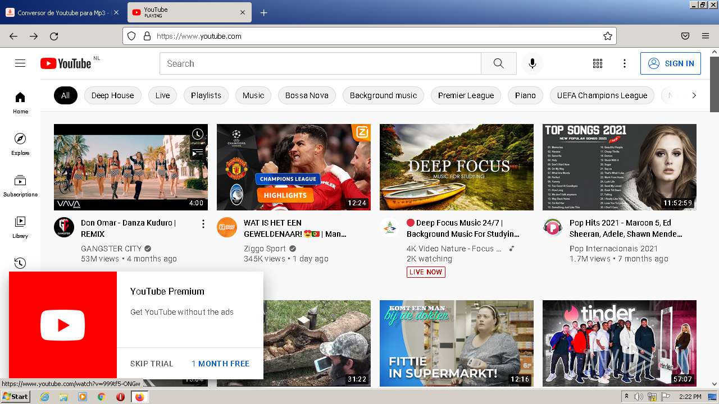Open YouTube settings three-dot menu
This screenshot has height=404, width=719.
625,63
